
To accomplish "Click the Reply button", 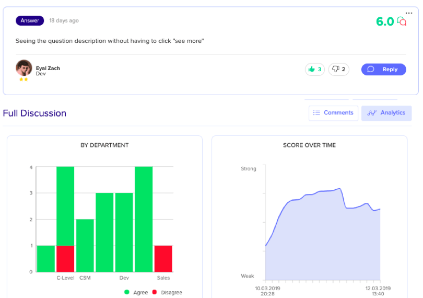I will (x=384, y=70).
